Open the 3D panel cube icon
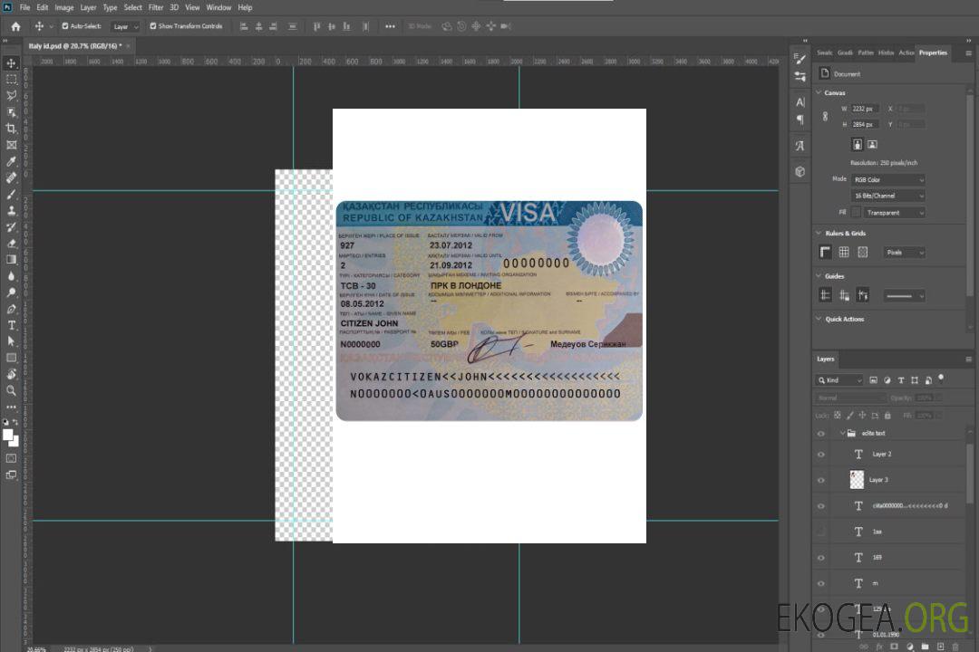The width and height of the screenshot is (979, 652). [800, 171]
